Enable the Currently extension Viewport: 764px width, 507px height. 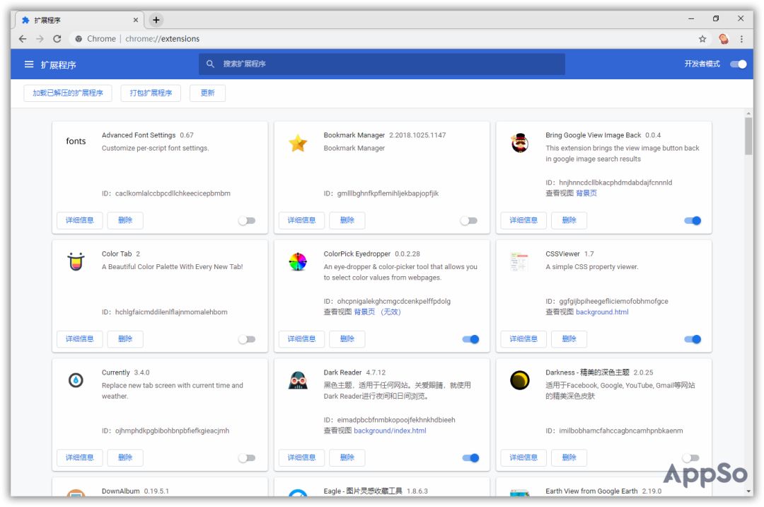point(247,457)
